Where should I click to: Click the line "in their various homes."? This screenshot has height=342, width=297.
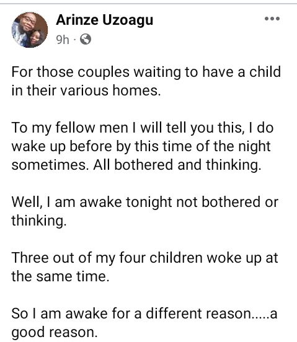(x=86, y=90)
